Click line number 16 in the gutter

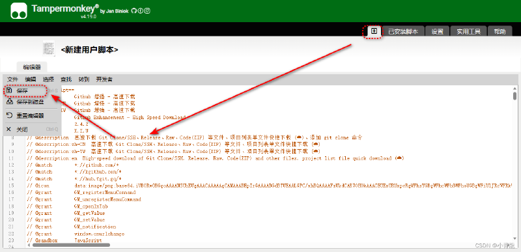11,193
